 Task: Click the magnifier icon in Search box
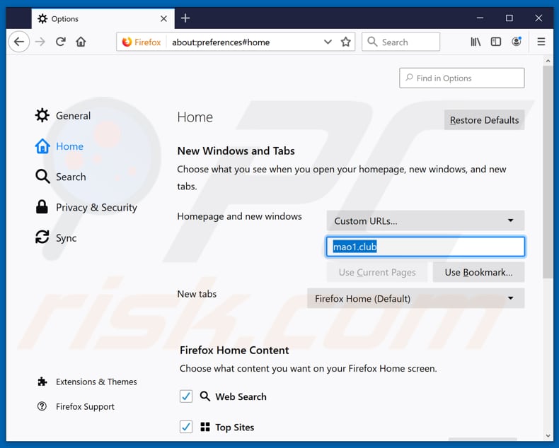[372, 42]
